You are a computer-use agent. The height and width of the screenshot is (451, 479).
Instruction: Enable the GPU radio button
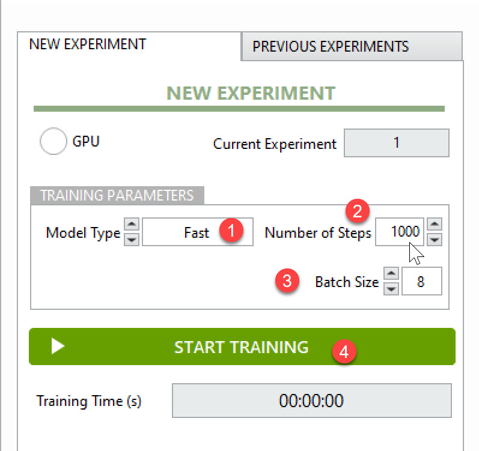click(x=53, y=142)
